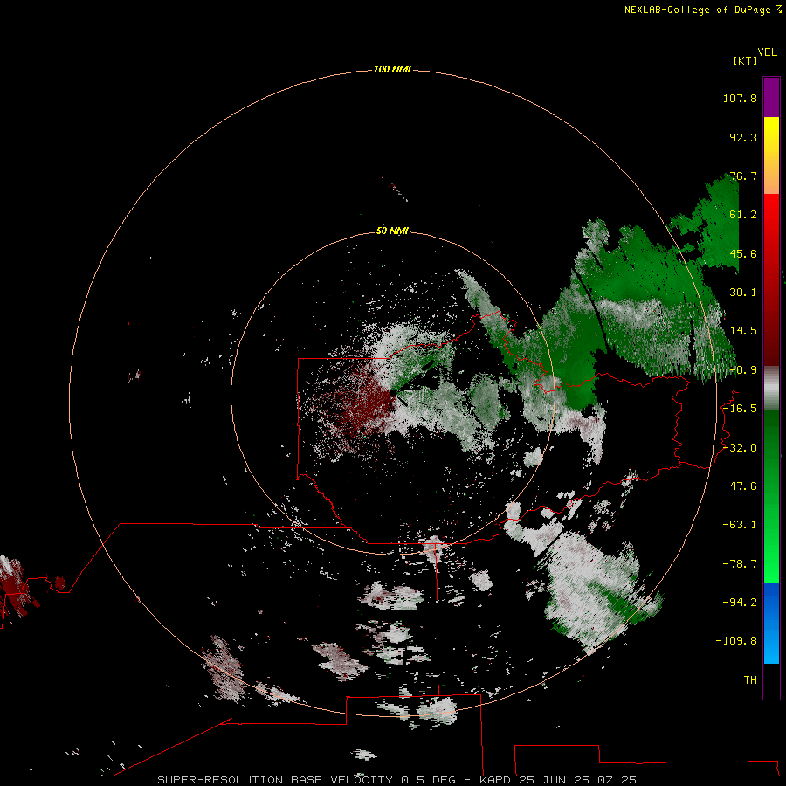The height and width of the screenshot is (786, 786).
Task: Click the 30.1 legend value
Action: point(743,293)
